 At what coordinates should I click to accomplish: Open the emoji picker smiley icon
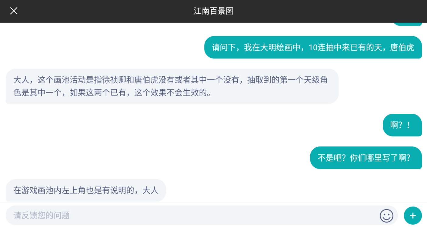(386, 216)
